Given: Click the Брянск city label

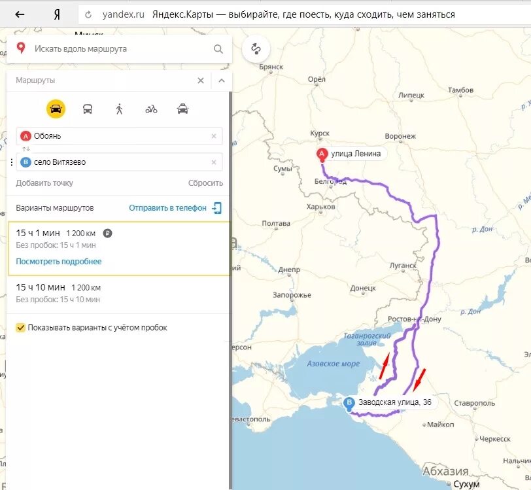Looking at the screenshot, I should point(271,67).
